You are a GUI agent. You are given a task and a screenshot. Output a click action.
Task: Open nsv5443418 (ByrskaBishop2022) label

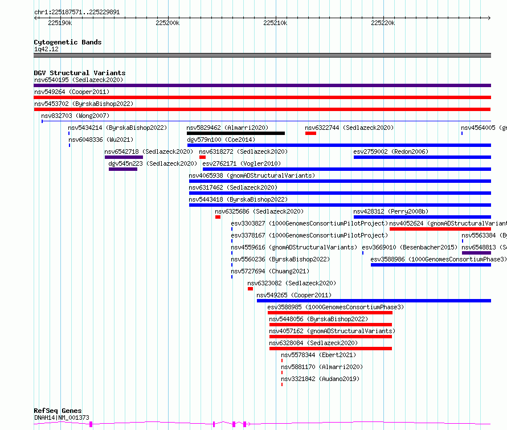(x=238, y=199)
